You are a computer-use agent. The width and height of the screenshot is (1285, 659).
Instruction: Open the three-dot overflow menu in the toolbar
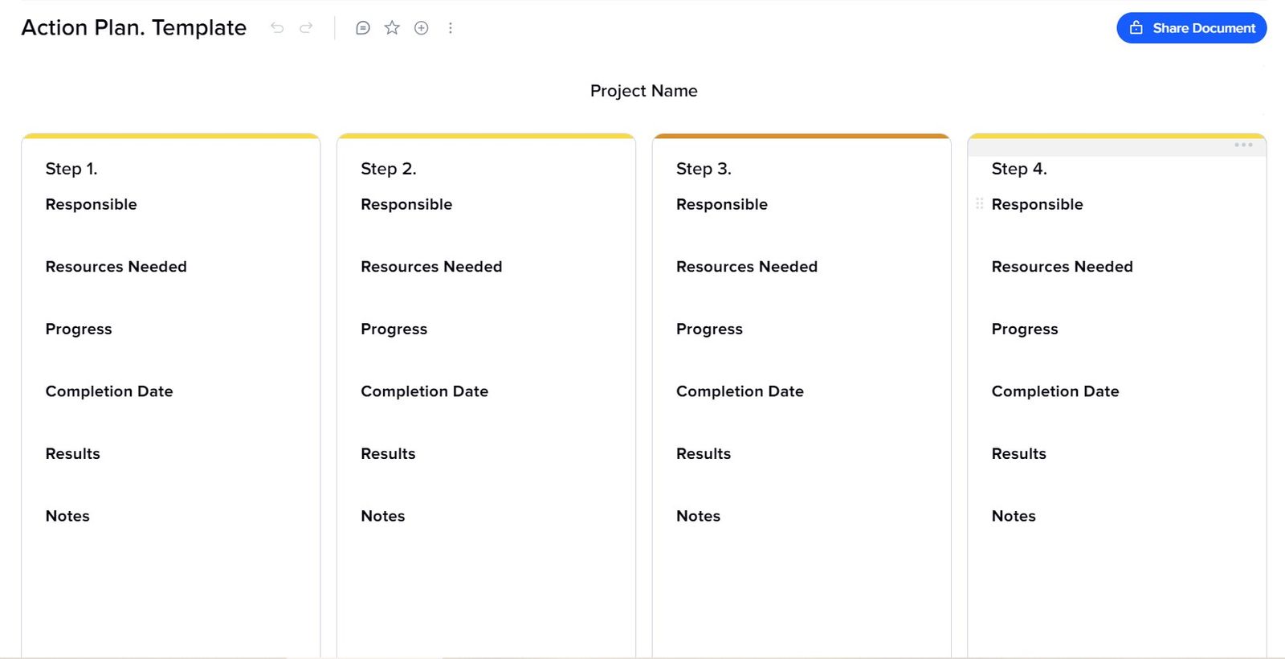pos(451,27)
